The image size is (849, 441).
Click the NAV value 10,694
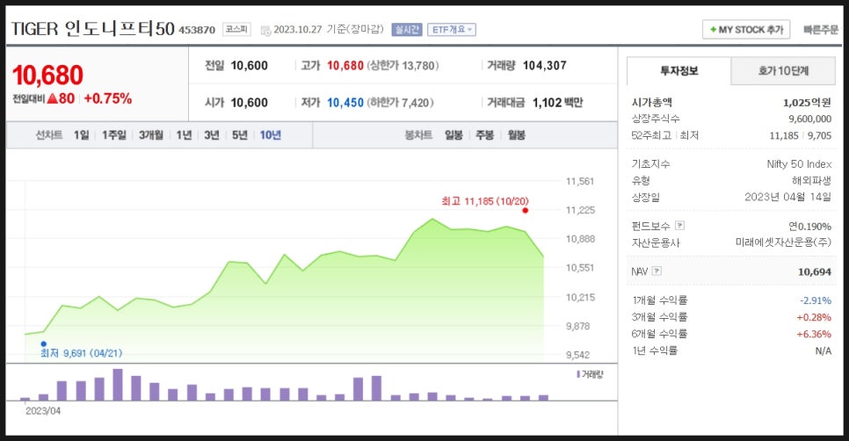click(815, 271)
